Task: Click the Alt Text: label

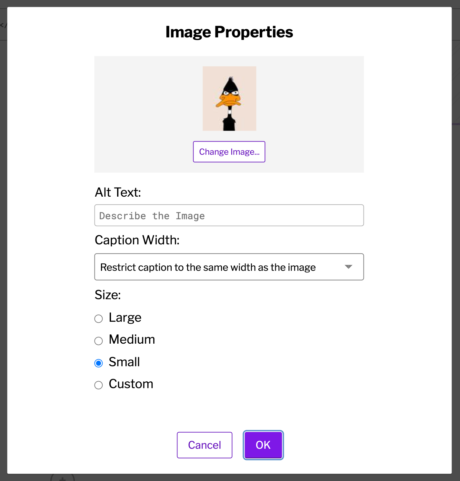Action: [118, 192]
